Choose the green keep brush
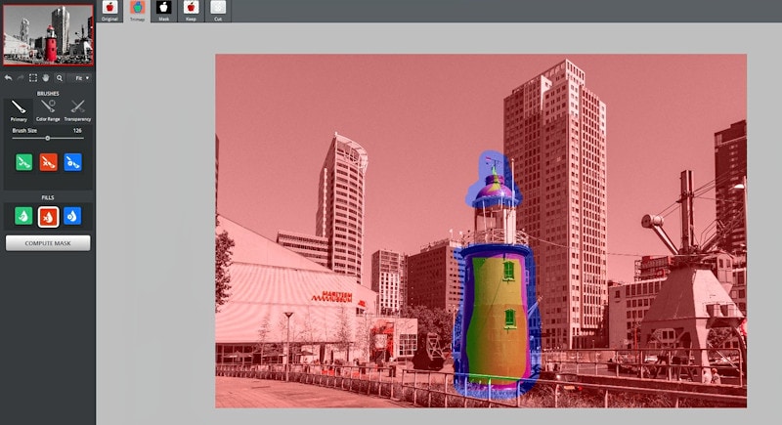 point(23,162)
